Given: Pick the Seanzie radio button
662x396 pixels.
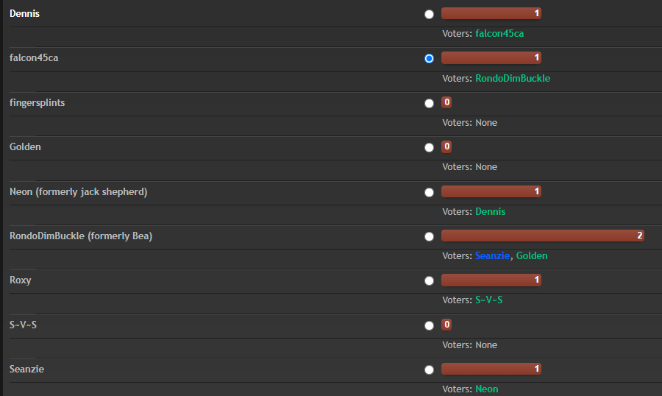Looking at the screenshot, I should 429,370.
